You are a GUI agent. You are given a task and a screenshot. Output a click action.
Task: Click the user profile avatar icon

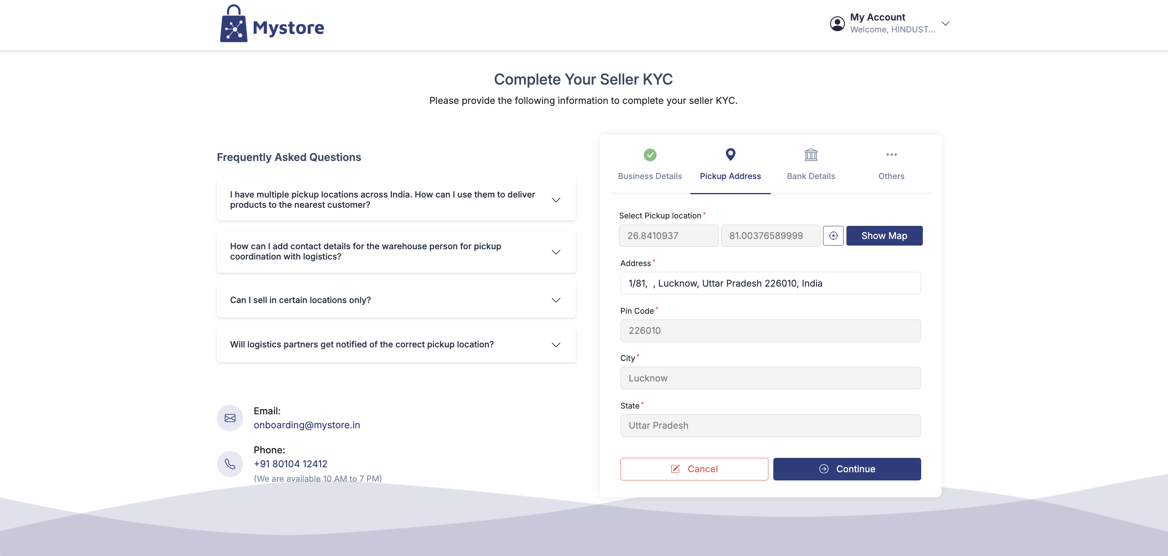[x=837, y=23]
